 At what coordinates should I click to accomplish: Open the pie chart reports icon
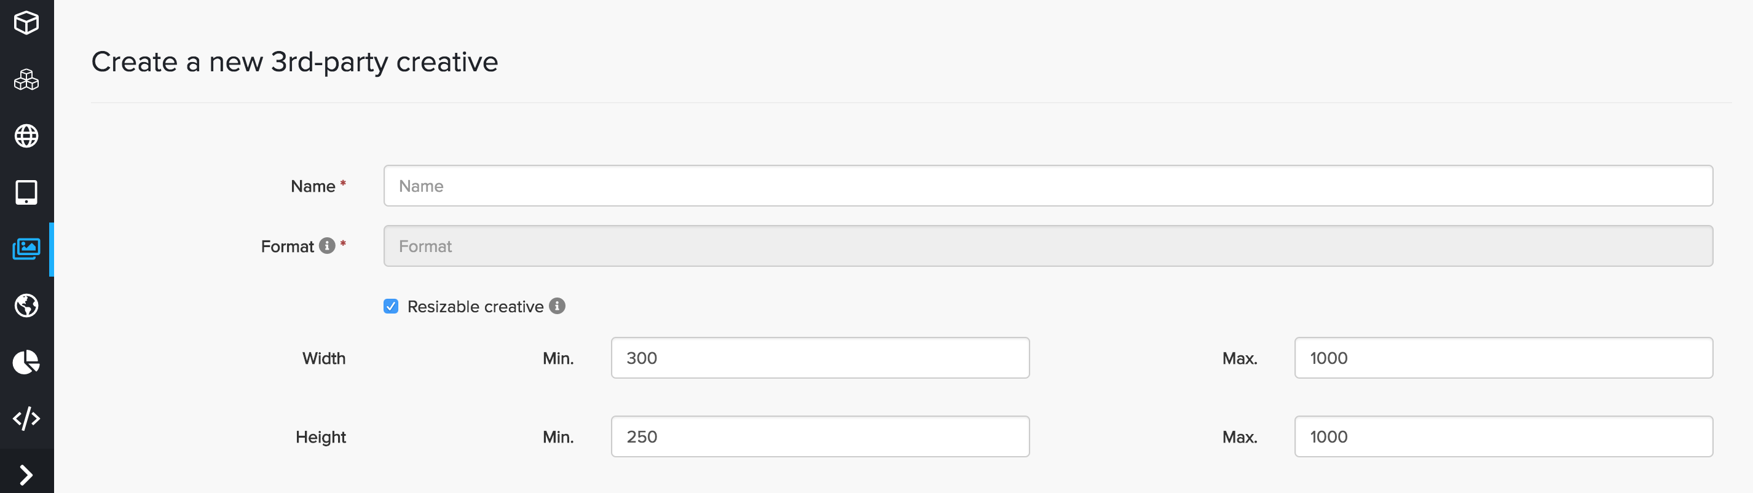click(x=26, y=362)
